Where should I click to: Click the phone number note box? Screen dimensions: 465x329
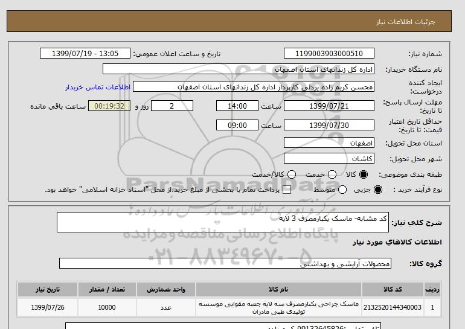tap(223, 326)
